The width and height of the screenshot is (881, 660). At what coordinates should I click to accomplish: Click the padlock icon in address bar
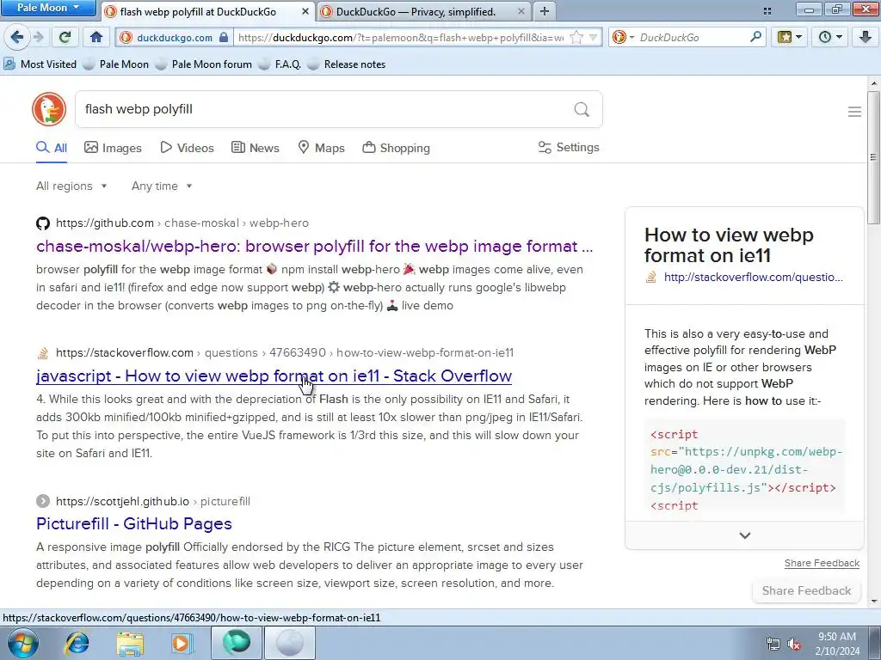[x=224, y=37]
